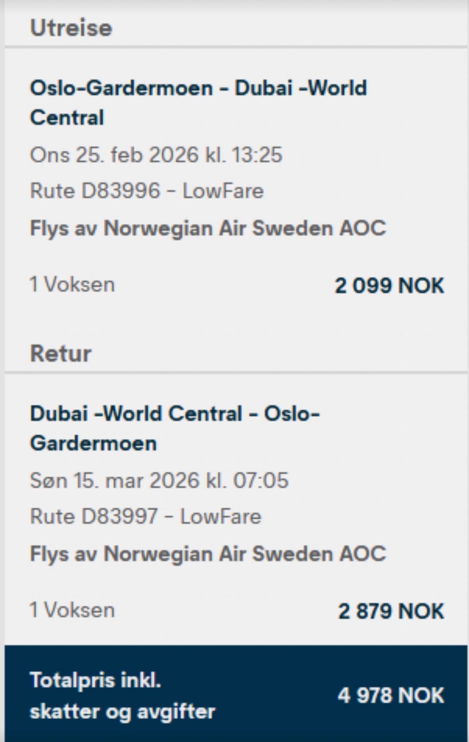Click the Retur section heading
This screenshot has height=742, width=469.
[x=61, y=353]
